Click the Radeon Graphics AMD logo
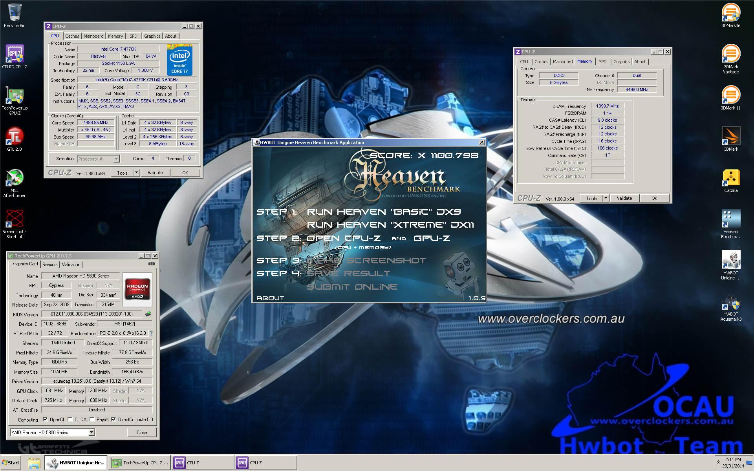Image resolution: width=754 pixels, height=471 pixels. tap(137, 289)
